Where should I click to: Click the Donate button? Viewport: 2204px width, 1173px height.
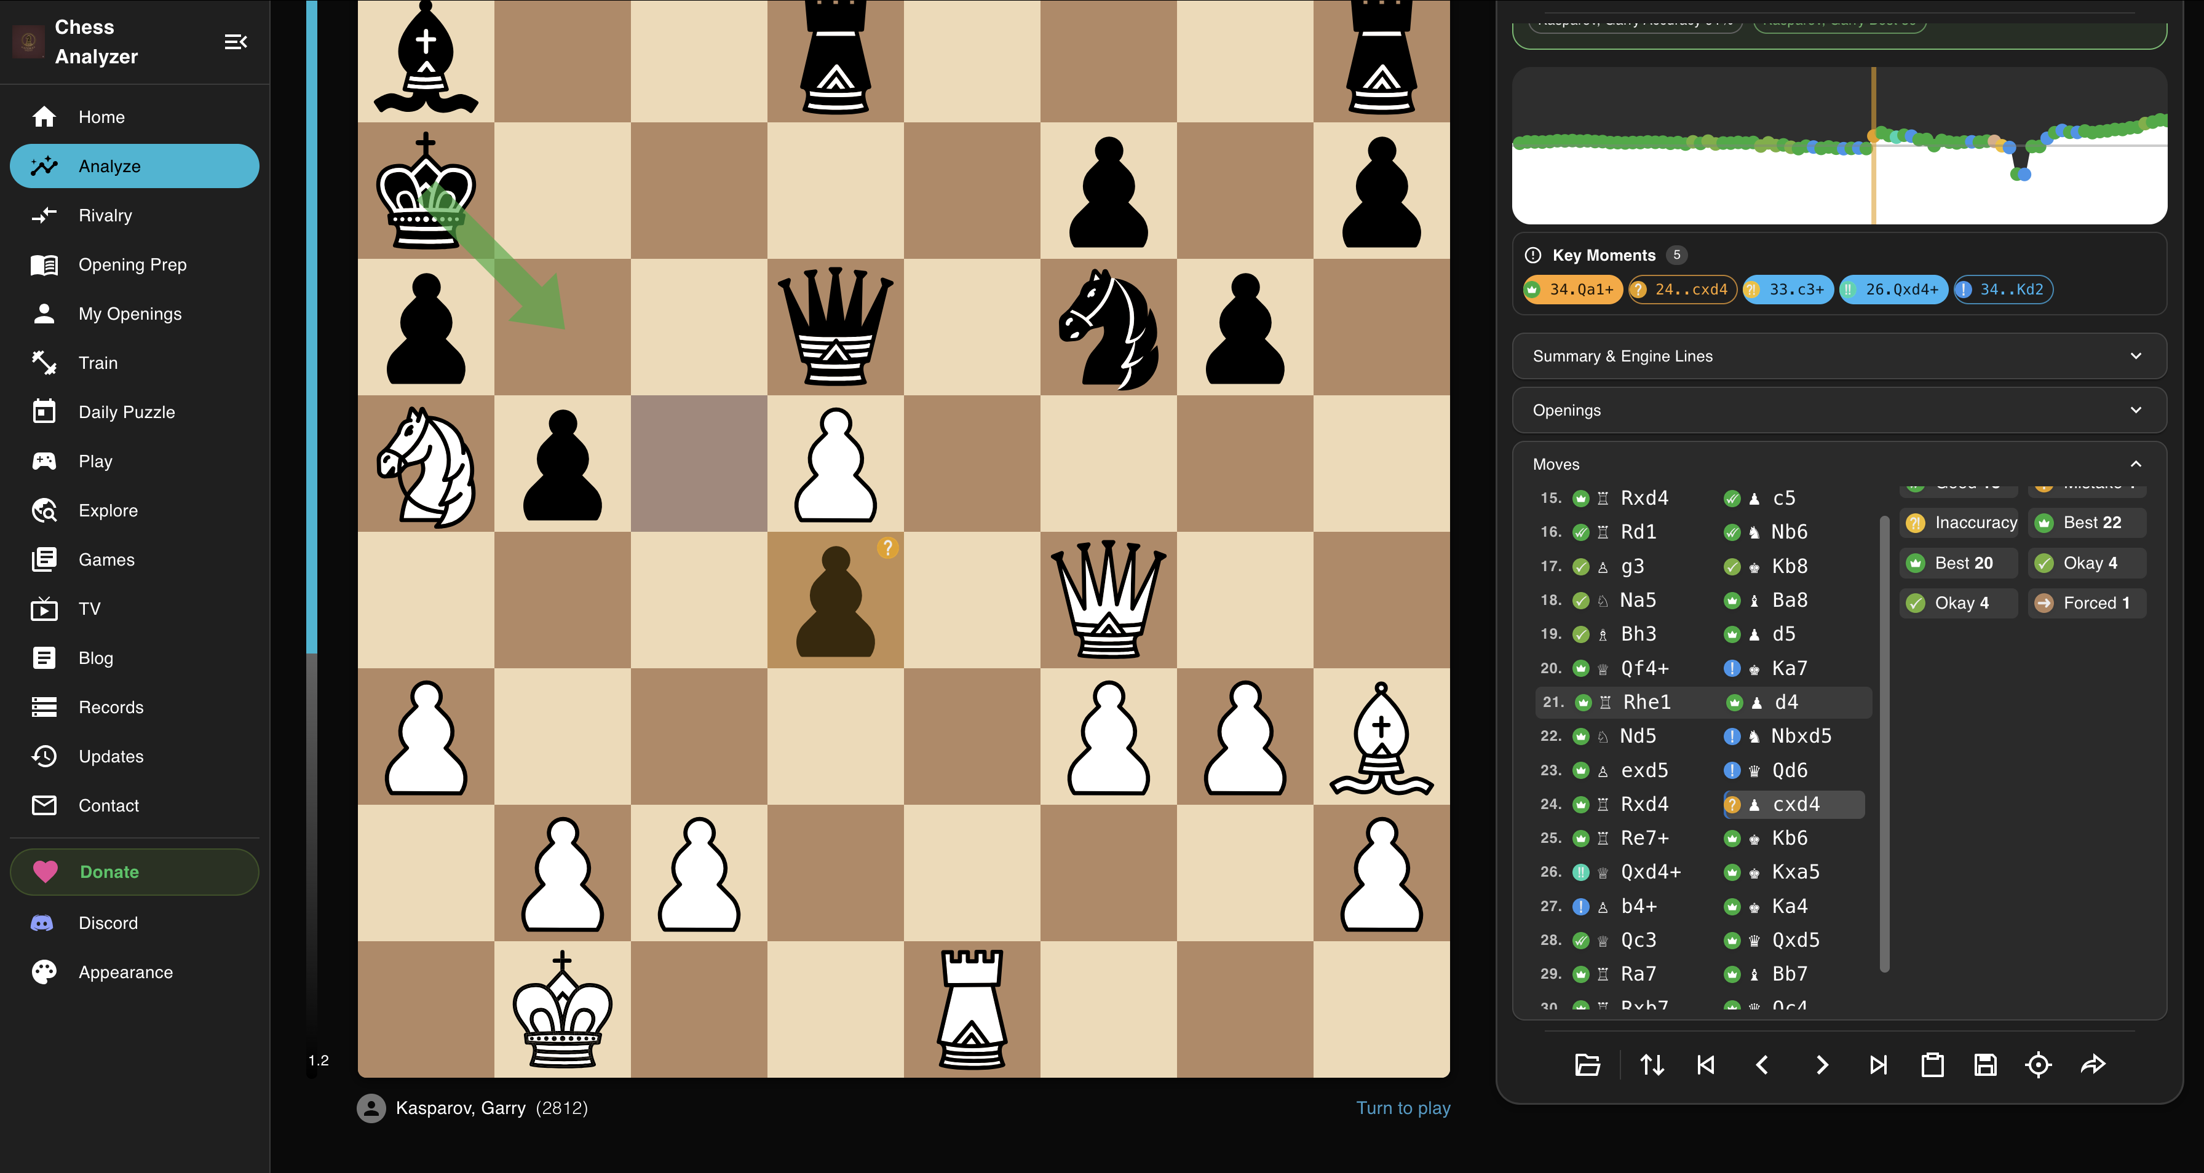[x=133, y=871]
